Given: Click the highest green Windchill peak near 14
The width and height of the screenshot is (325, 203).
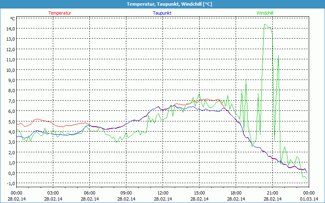Looking at the screenshot, I should (x=264, y=24).
